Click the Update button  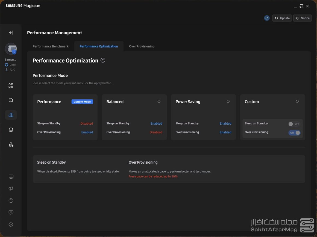point(282,18)
